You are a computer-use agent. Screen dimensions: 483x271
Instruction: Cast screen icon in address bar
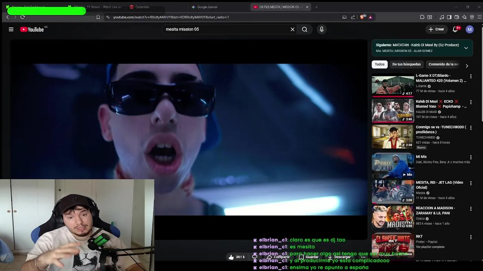345,17
